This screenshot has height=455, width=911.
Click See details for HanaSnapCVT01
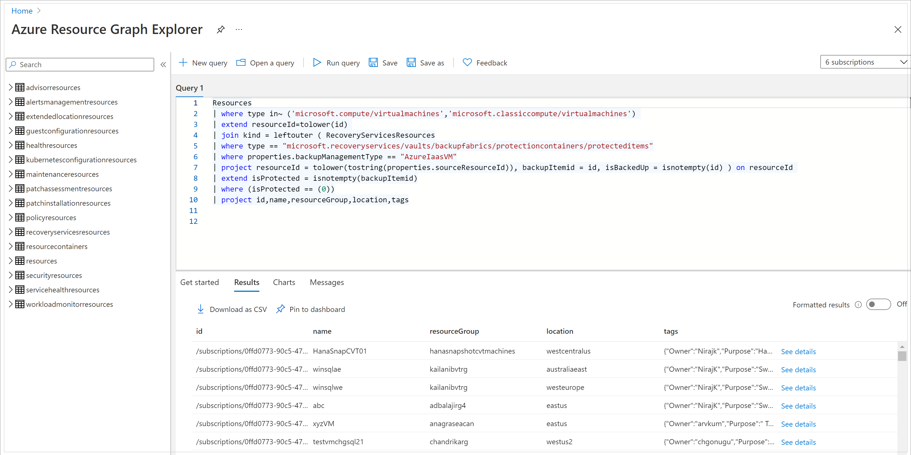[799, 350]
